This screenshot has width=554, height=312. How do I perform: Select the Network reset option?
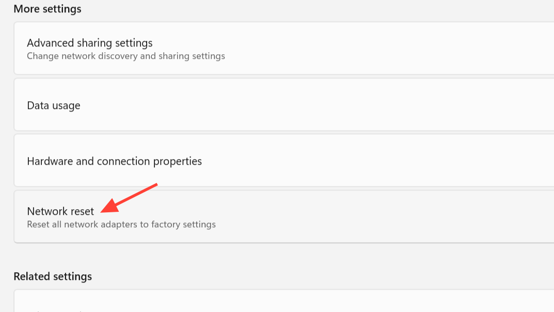[60, 211]
